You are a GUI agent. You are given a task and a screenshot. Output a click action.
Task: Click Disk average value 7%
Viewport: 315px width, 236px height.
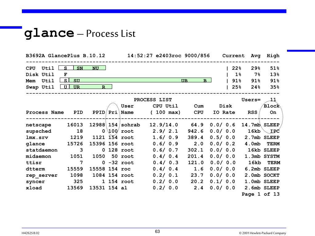pos(257,74)
